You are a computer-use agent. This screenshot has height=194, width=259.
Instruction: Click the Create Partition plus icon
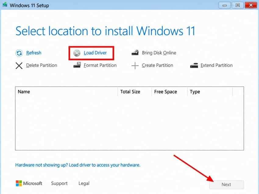135,66
